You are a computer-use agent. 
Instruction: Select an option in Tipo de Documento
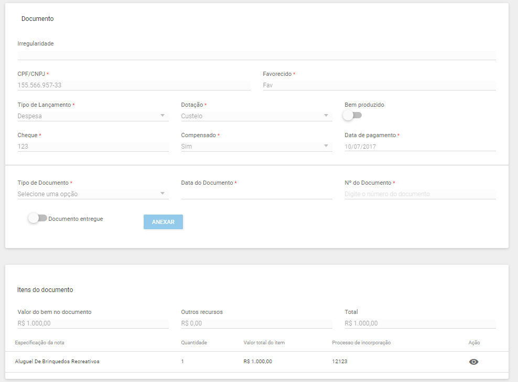pyautogui.click(x=93, y=194)
